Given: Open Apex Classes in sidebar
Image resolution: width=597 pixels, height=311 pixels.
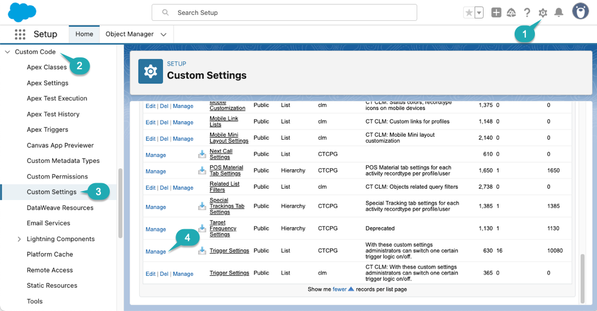Looking at the screenshot, I should click(x=47, y=67).
